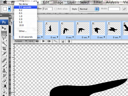
Task: Select the Healing Brush tool
Action: [x=4, y=60]
